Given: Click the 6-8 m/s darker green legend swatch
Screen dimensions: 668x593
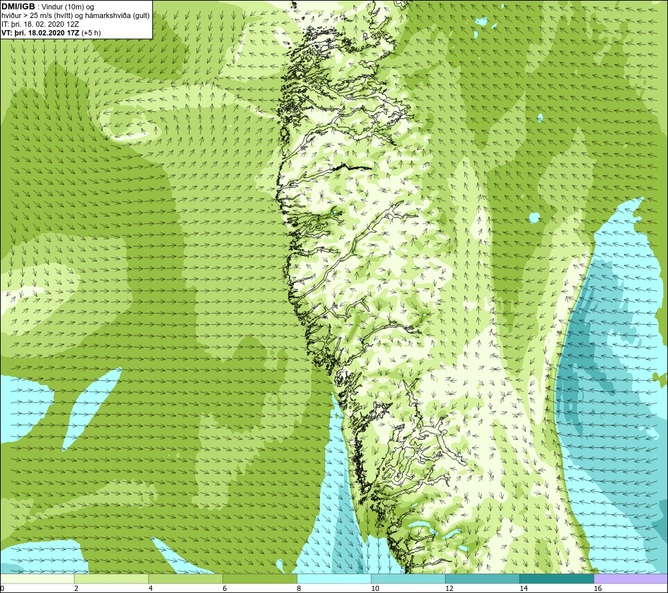Looking at the screenshot, I should 259,578.
